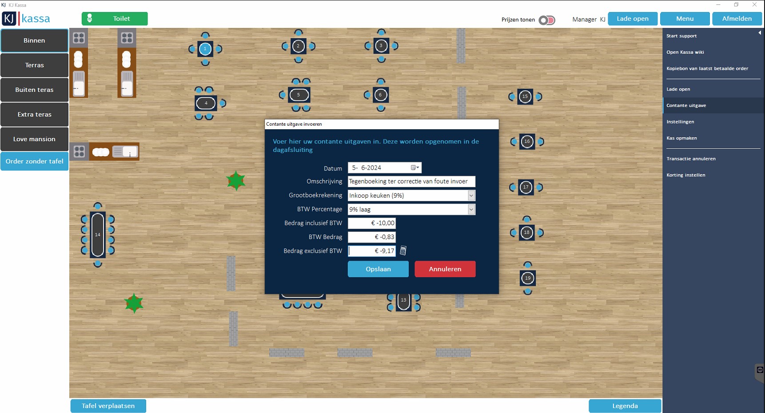Open the Datum calendar picker

(414, 168)
